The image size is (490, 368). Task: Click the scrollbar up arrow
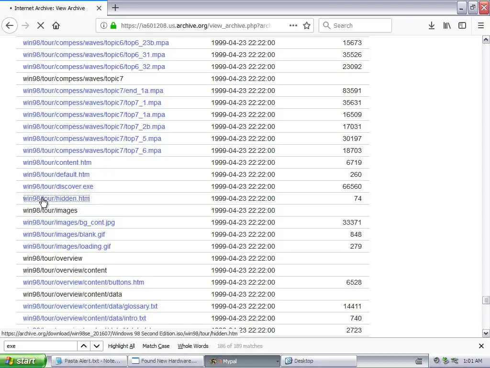point(486,39)
